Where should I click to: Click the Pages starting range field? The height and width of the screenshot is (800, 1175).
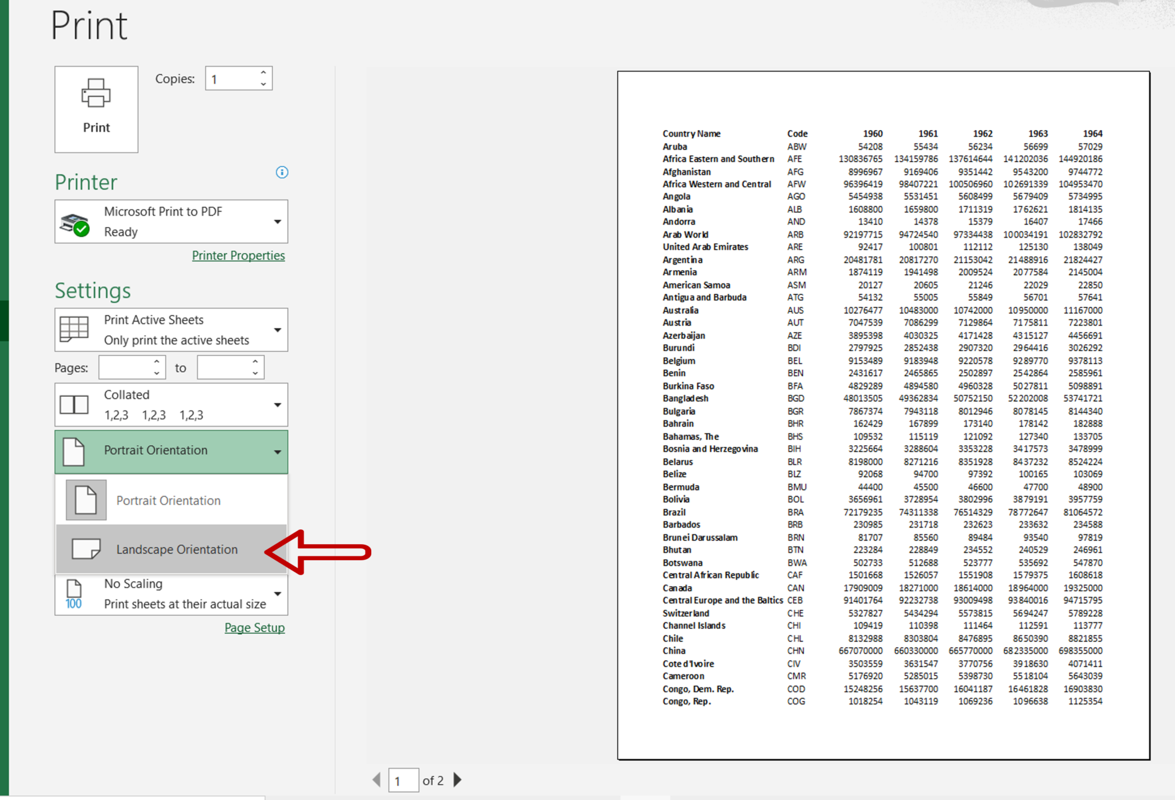click(127, 367)
